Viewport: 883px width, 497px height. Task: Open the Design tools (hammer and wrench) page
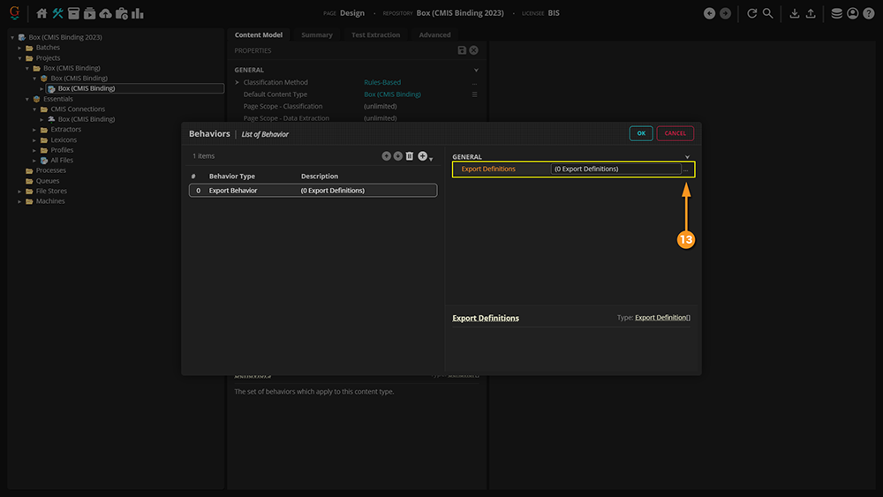57,13
